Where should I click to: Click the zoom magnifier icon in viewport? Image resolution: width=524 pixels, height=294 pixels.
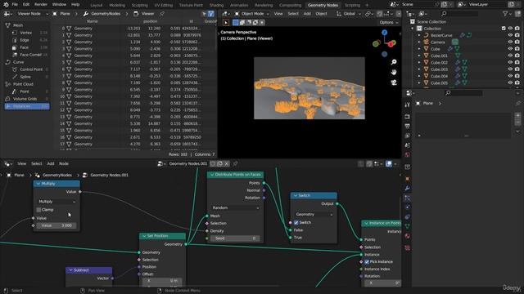point(394,62)
